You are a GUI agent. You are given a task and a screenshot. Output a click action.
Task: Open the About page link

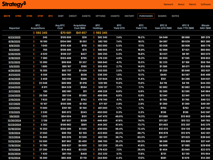[181, 4]
